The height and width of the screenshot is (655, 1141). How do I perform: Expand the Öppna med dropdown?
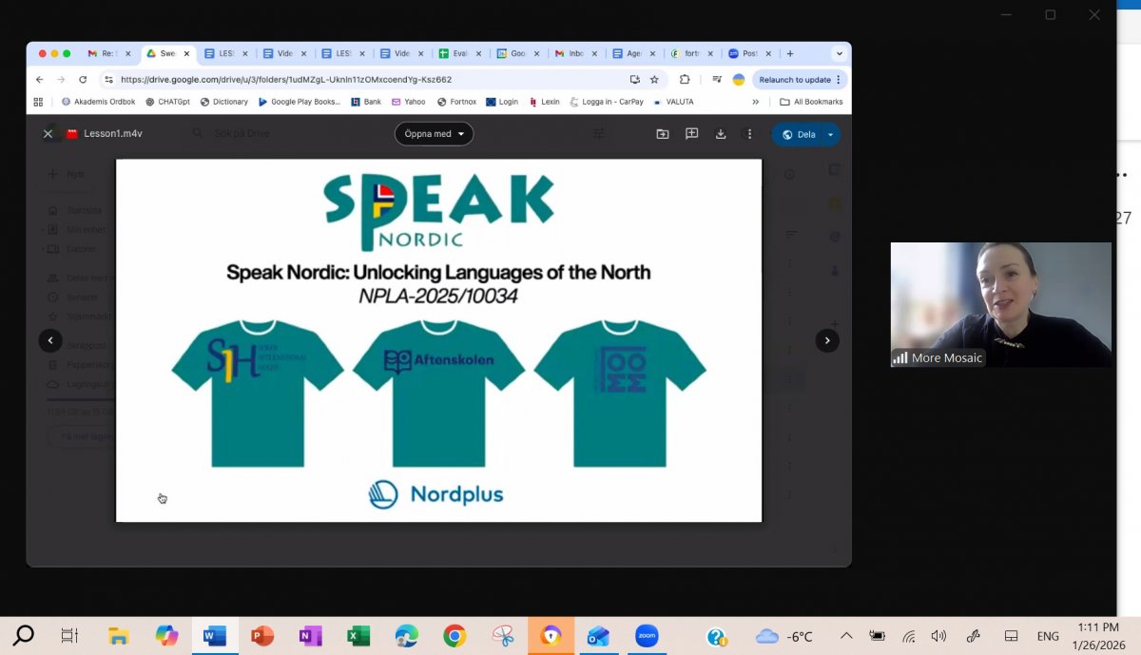434,134
